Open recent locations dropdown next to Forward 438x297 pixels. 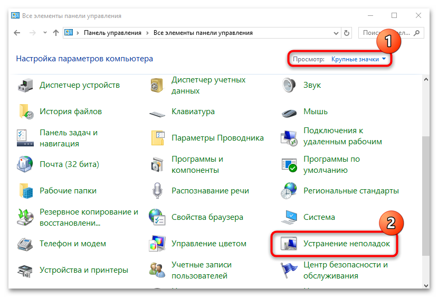(x=45, y=33)
